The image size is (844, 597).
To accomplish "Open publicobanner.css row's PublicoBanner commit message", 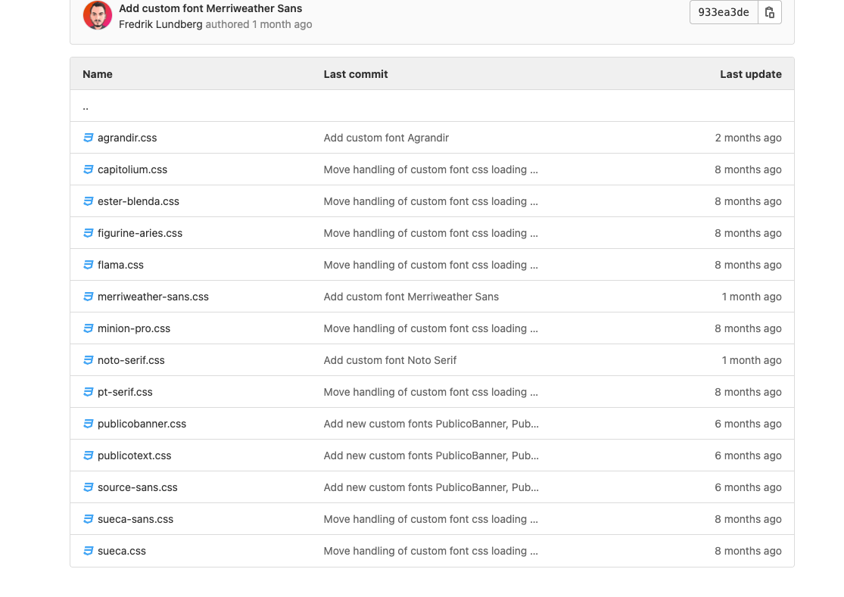I will pos(431,423).
